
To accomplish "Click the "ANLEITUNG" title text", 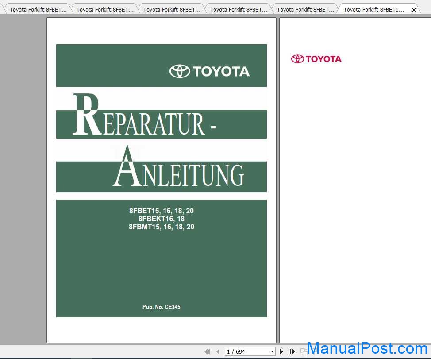I will pos(178,166).
